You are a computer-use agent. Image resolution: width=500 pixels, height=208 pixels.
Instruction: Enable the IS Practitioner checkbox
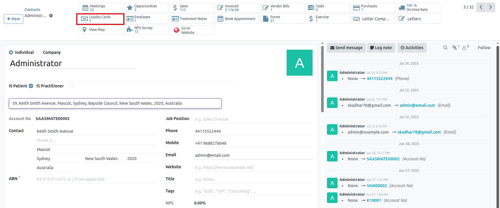point(71,86)
